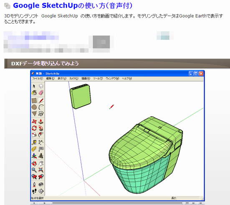Viewport: 230px width, 205px height.
Task: Select the ABC Text label tool
Action: pos(41,149)
